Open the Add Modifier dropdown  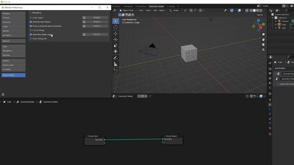click(x=284, y=68)
